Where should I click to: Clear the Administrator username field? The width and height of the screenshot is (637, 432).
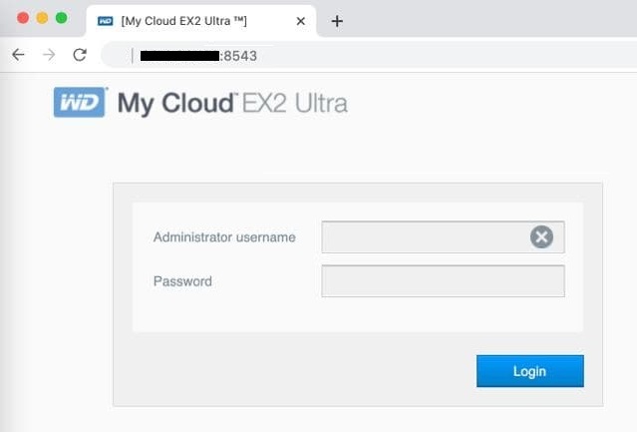[541, 236]
